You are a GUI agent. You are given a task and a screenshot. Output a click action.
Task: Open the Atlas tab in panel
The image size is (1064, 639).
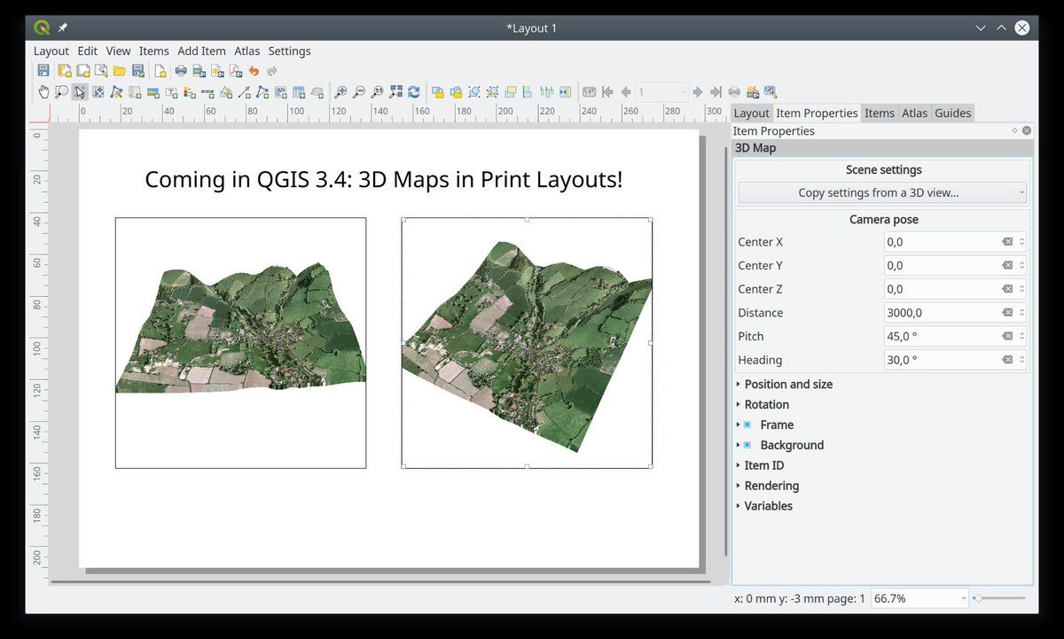(x=914, y=113)
